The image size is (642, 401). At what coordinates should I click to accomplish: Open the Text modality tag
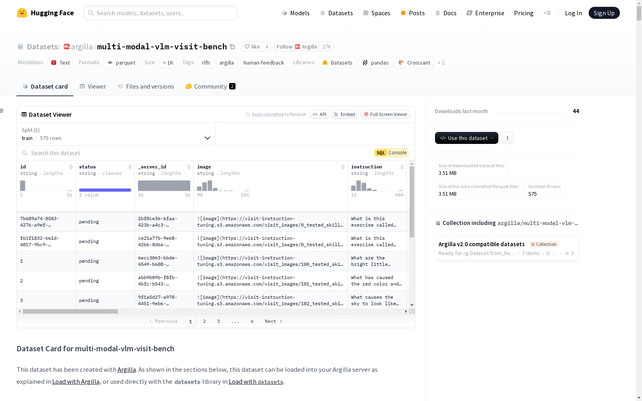61,63
